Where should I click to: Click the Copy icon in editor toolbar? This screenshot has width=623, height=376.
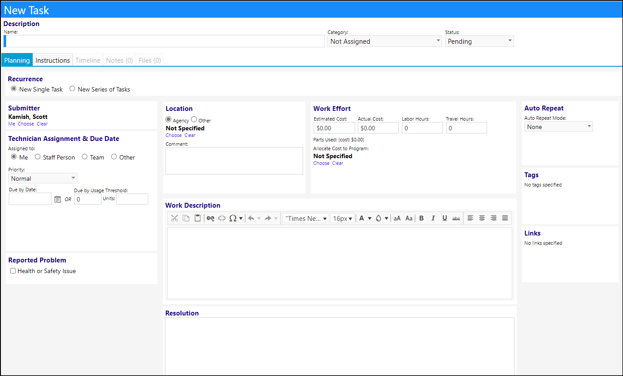pyautogui.click(x=186, y=218)
